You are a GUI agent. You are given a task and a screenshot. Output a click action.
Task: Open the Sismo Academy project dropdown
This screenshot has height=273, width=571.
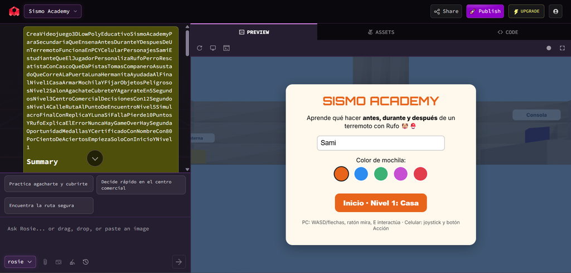click(53, 11)
